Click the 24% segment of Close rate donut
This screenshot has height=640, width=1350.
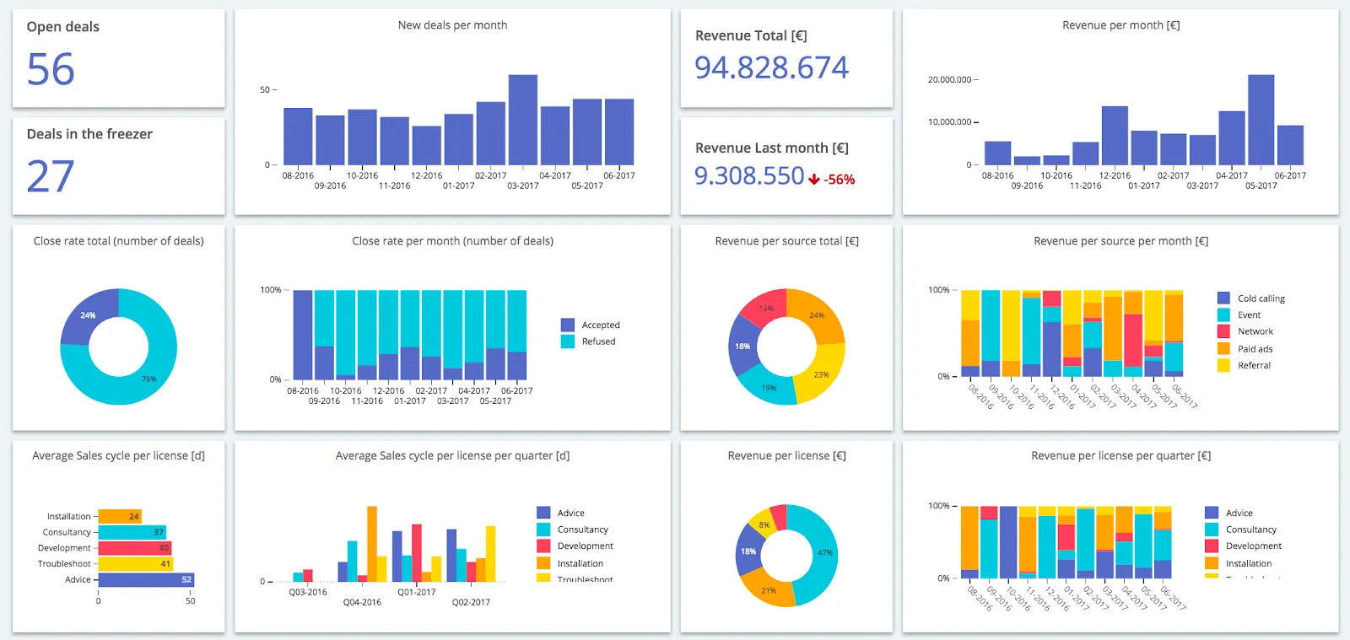(86, 315)
